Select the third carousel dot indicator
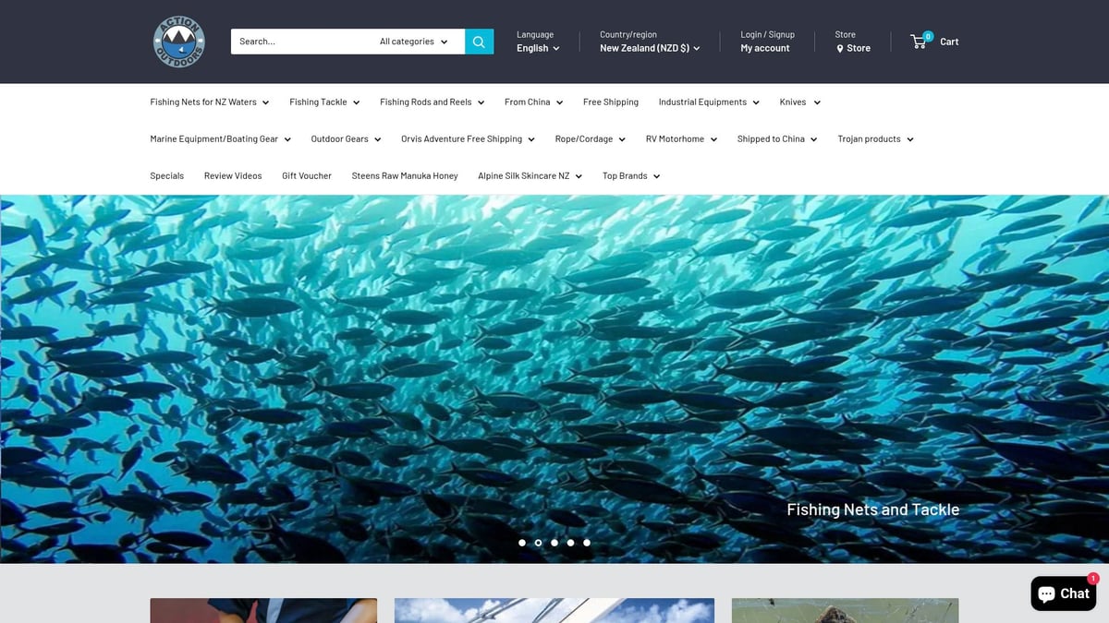 point(554,543)
